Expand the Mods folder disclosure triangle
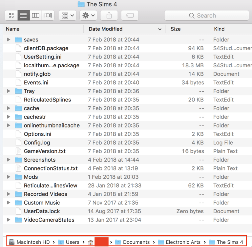 pos(9,177)
